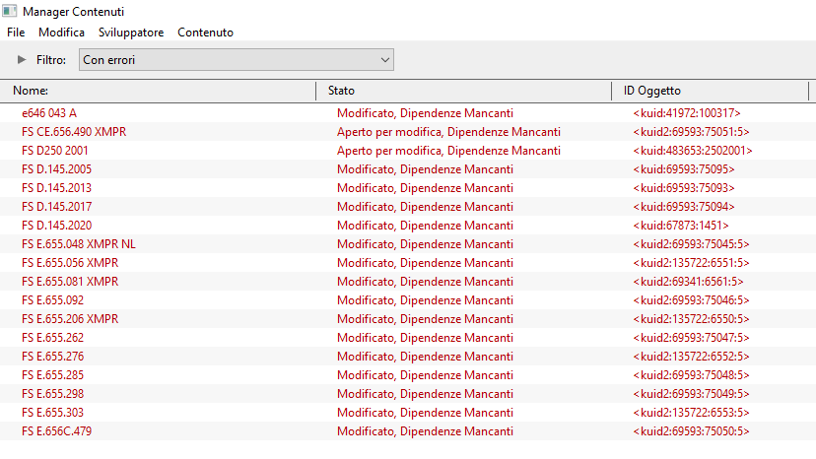This screenshot has height=459, width=816.
Task: Click the ID <kuid2:69593:75045:5>
Action: tap(691, 244)
